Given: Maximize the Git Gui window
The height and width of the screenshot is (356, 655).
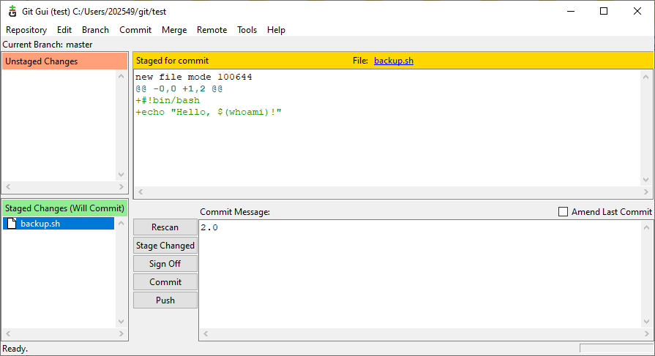Looking at the screenshot, I should coord(604,11).
